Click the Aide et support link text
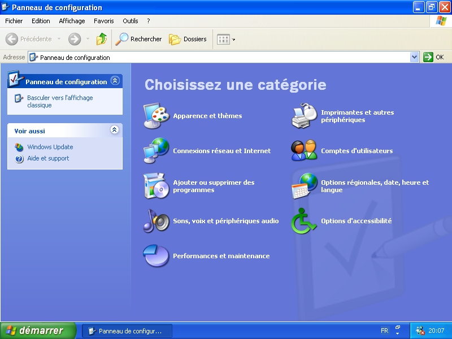Image resolution: width=452 pixels, height=339 pixels. [x=48, y=158]
